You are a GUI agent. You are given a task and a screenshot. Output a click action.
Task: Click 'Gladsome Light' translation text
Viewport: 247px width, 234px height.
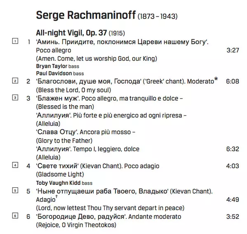60,175
